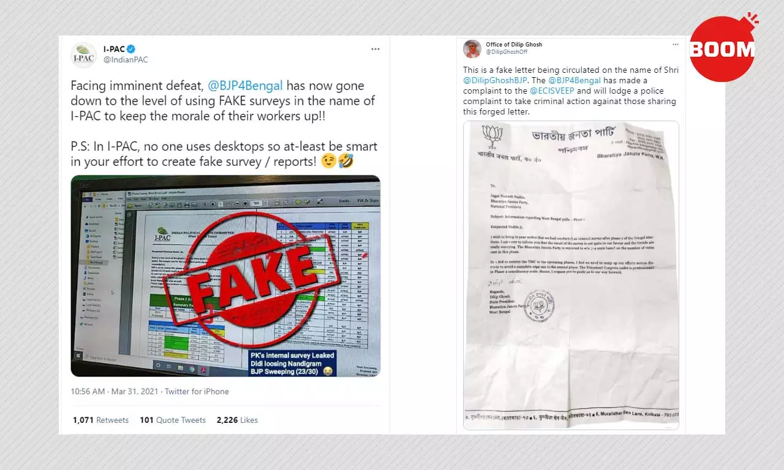The width and height of the screenshot is (784, 470).
Task: Open the fake survey photo in the tweet
Action: (225, 276)
